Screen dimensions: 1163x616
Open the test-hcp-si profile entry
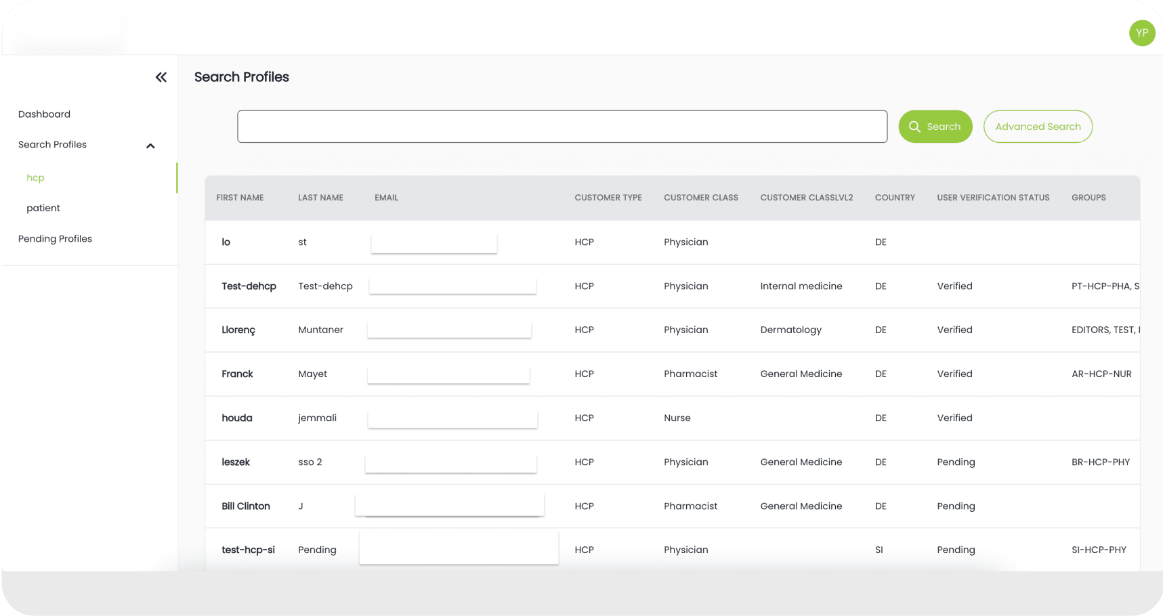point(248,550)
